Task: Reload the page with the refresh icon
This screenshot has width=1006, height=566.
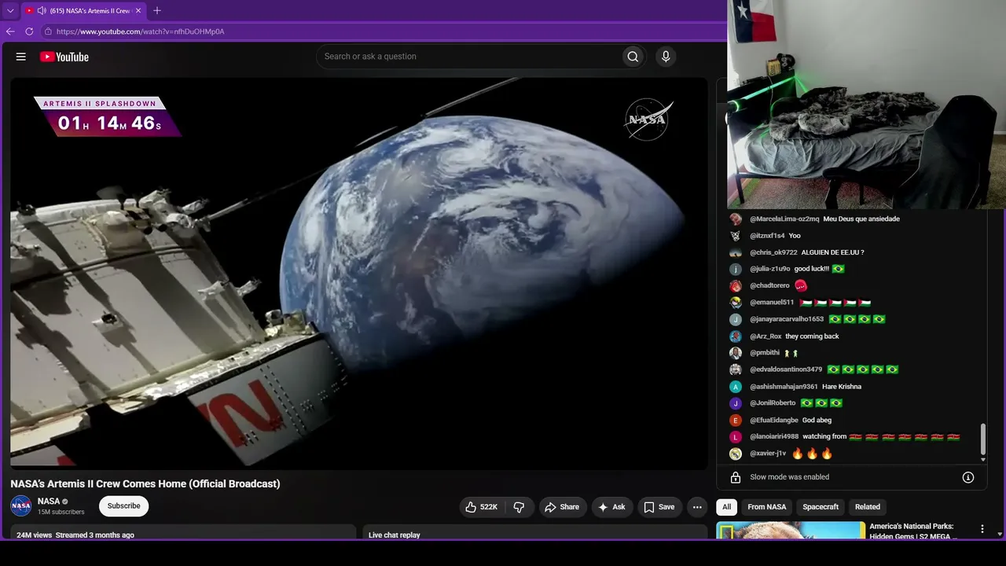Action: tap(29, 31)
